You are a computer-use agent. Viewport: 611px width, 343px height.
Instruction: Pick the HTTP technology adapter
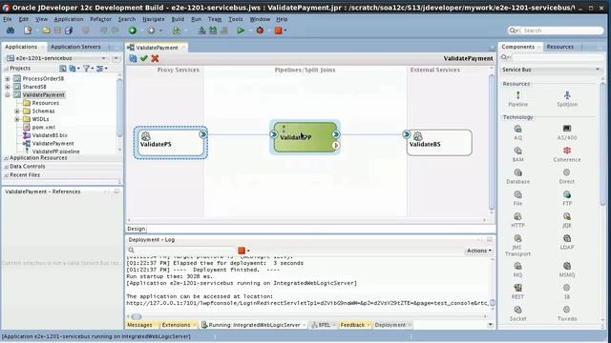(x=517, y=220)
